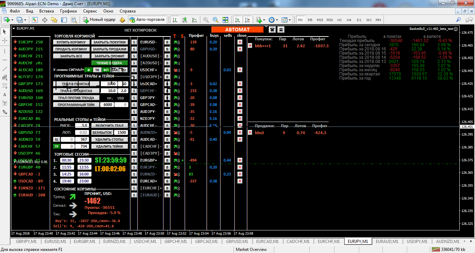Viewport: 475px width, 253px height.
Task: Pick the Fibonacci retracement tool
Action: (x=5, y=86)
